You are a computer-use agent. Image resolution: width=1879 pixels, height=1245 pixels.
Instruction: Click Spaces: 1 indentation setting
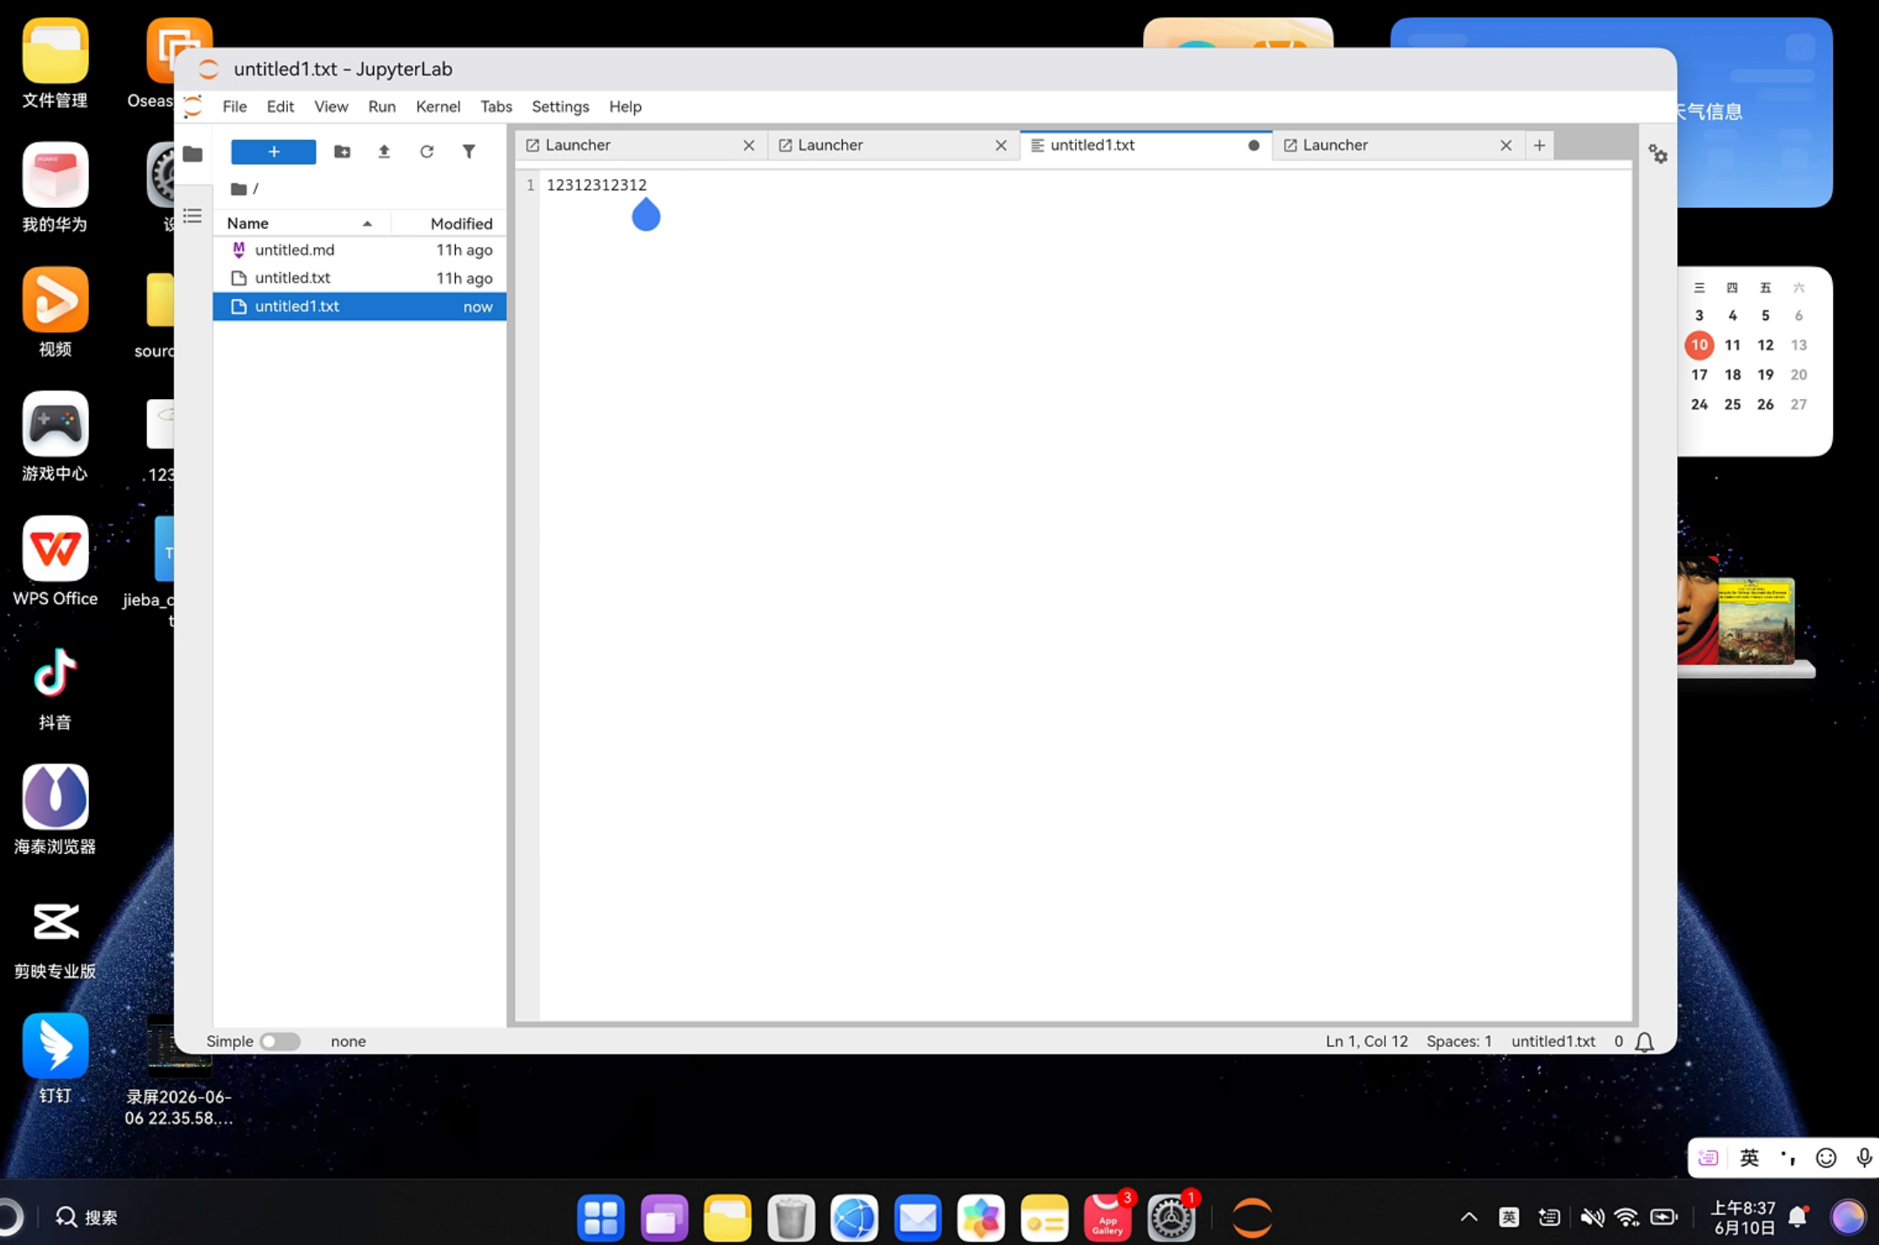coord(1459,1042)
